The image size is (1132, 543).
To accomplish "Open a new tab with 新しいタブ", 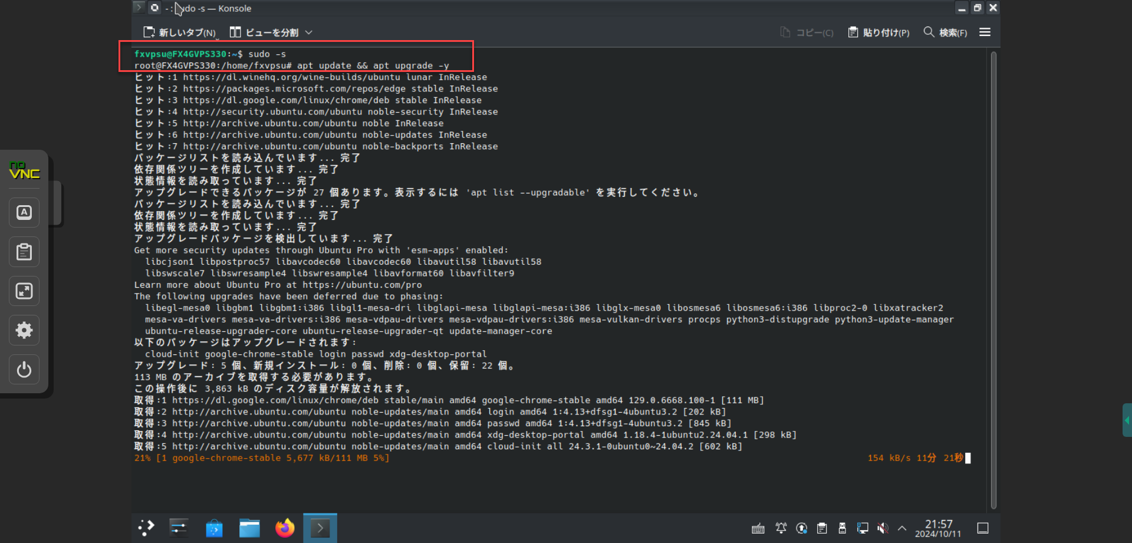I will 180,32.
